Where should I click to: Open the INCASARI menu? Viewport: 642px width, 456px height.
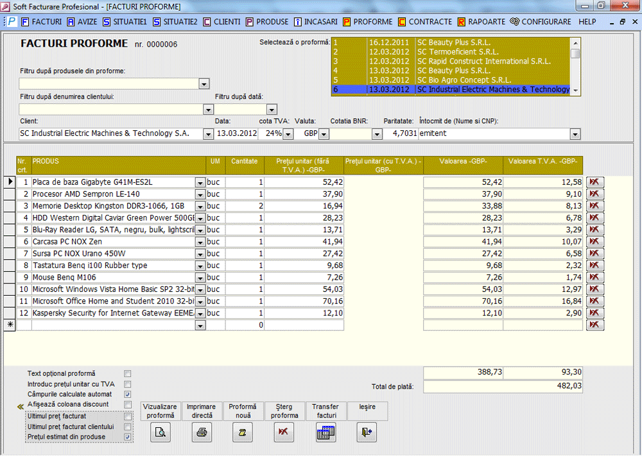[316, 22]
